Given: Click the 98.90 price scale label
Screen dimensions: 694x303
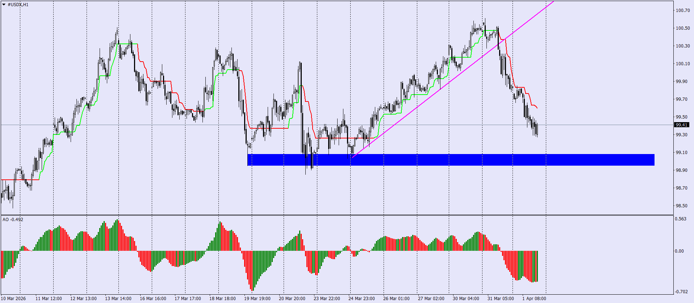Looking at the screenshot, I should pos(682,170).
